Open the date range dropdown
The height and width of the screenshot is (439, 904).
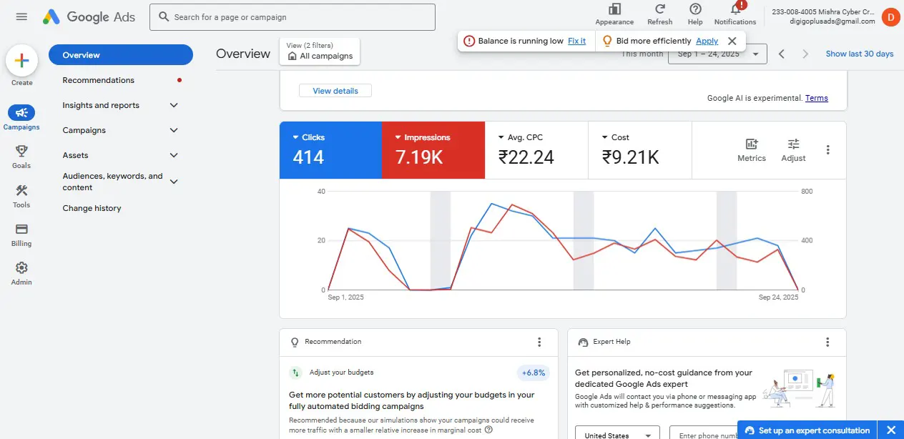717,54
